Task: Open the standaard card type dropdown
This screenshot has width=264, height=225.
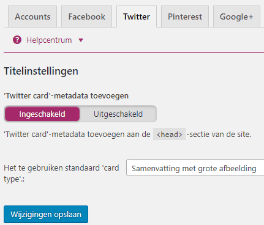Action: pos(195,168)
